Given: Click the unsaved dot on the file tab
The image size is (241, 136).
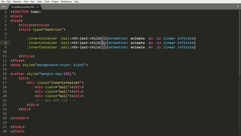Looking at the screenshot, I should click(38, 7).
